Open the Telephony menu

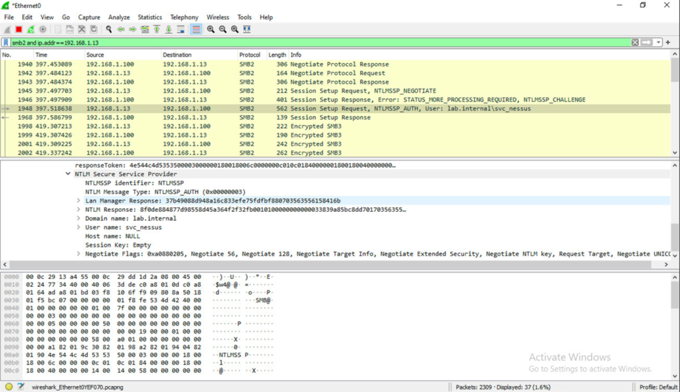tap(184, 17)
